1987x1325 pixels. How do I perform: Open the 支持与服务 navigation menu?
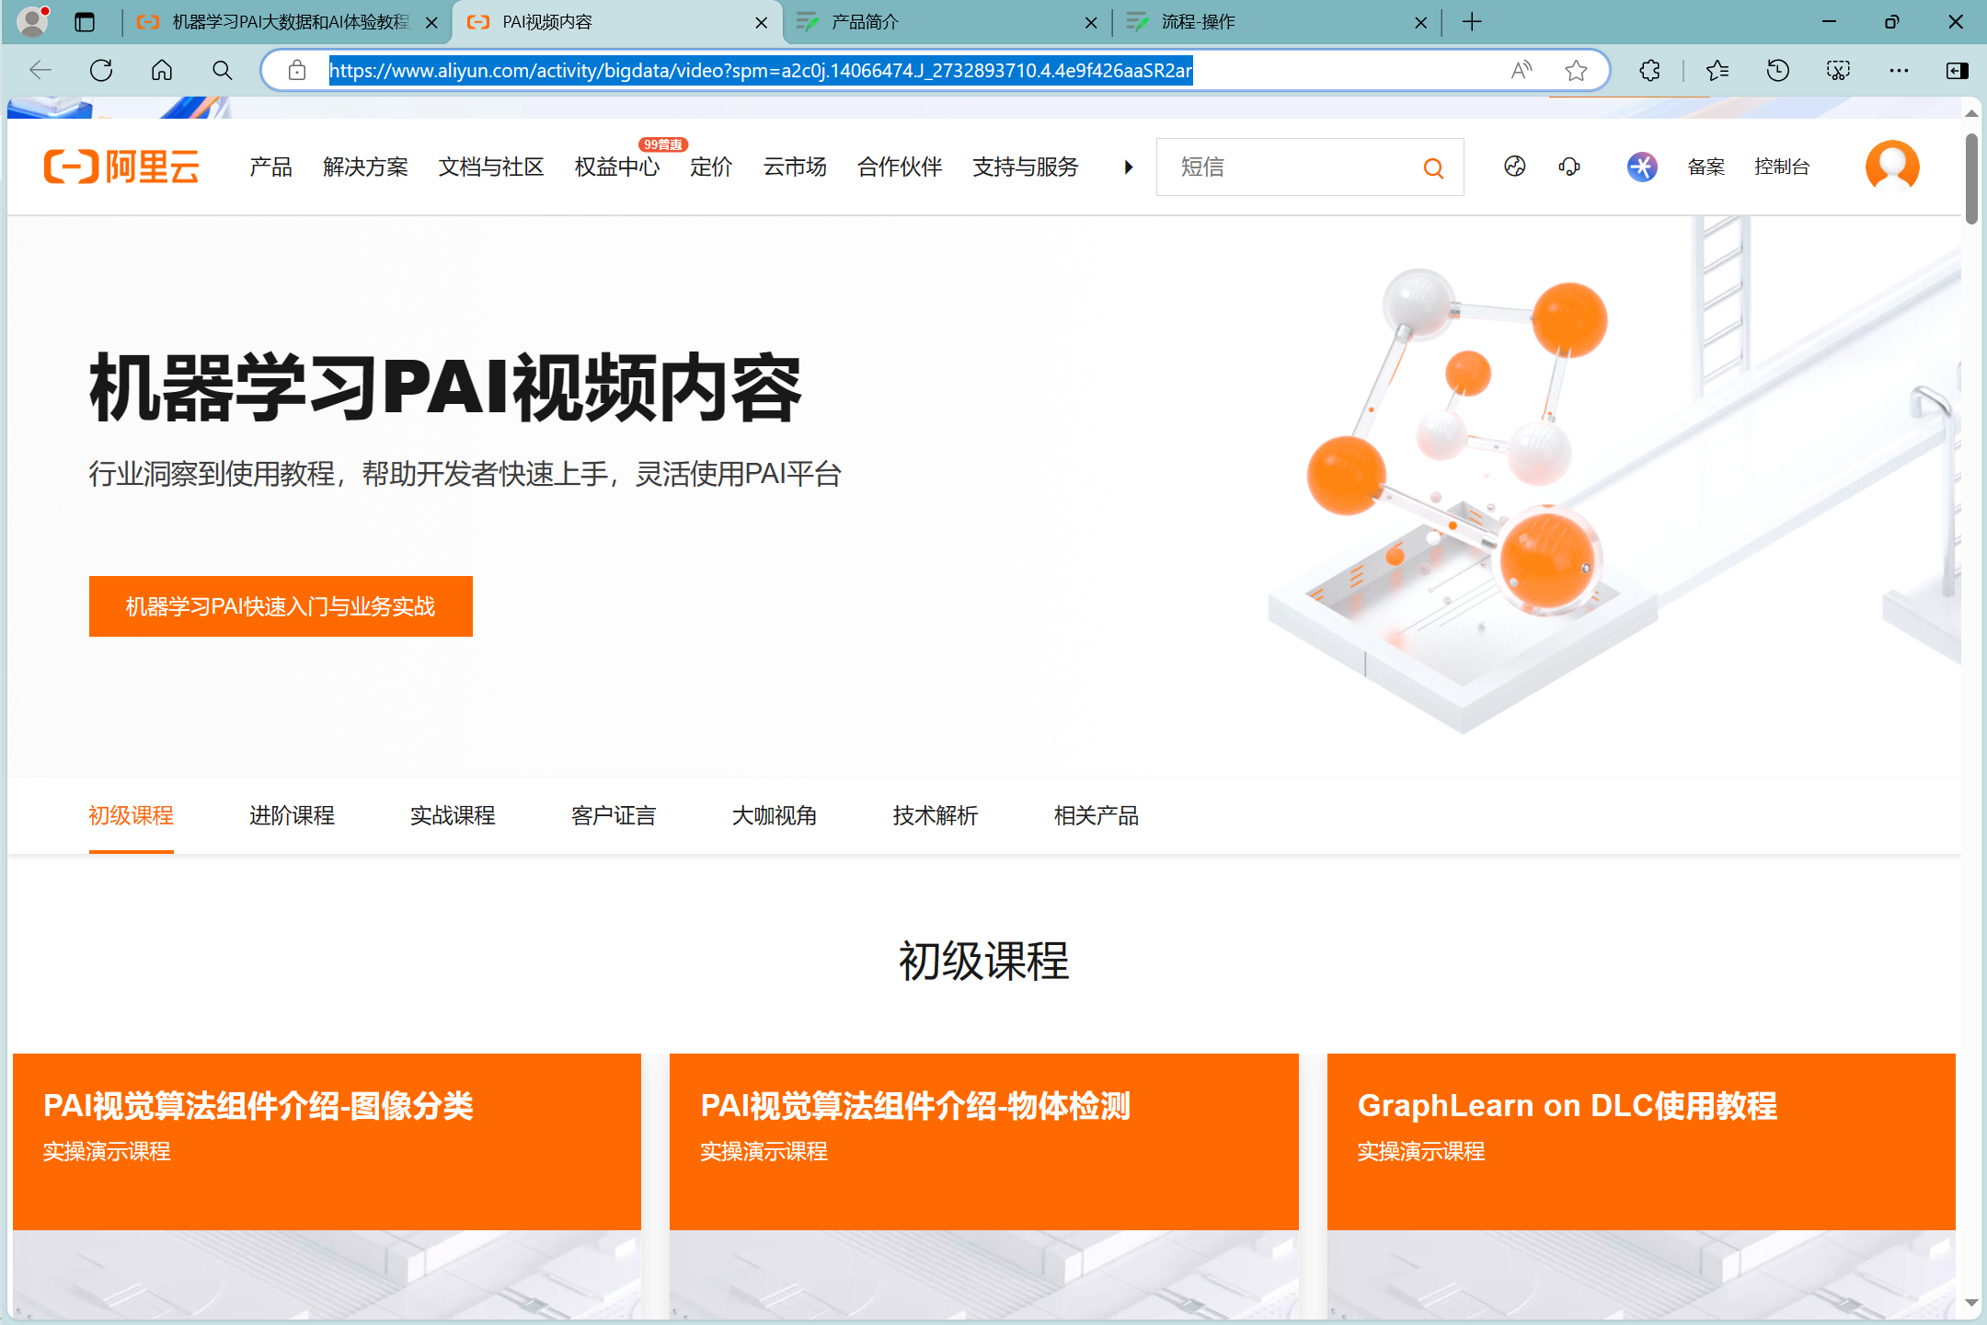click(1026, 167)
